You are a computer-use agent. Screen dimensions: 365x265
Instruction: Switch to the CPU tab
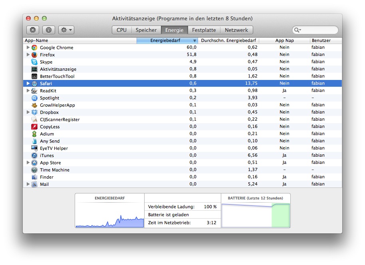[x=121, y=30]
